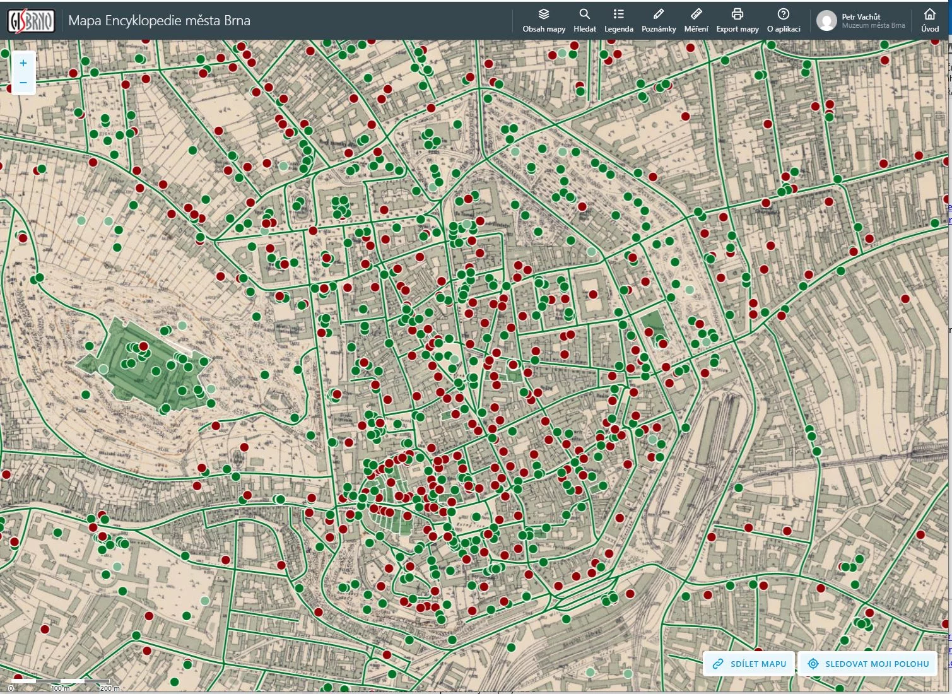Activate the Měření measurement tool
The image size is (952, 694).
tap(696, 20)
